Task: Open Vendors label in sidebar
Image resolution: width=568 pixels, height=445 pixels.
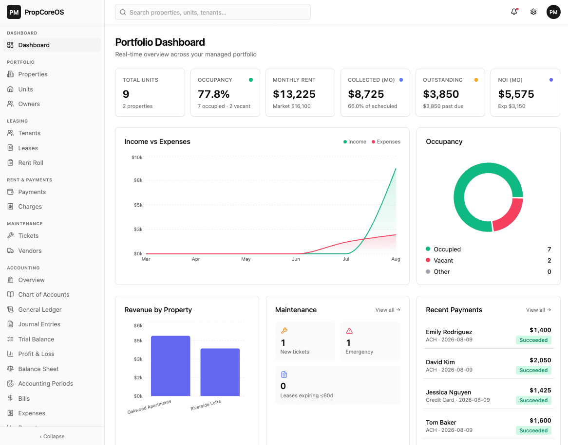Action: point(30,251)
